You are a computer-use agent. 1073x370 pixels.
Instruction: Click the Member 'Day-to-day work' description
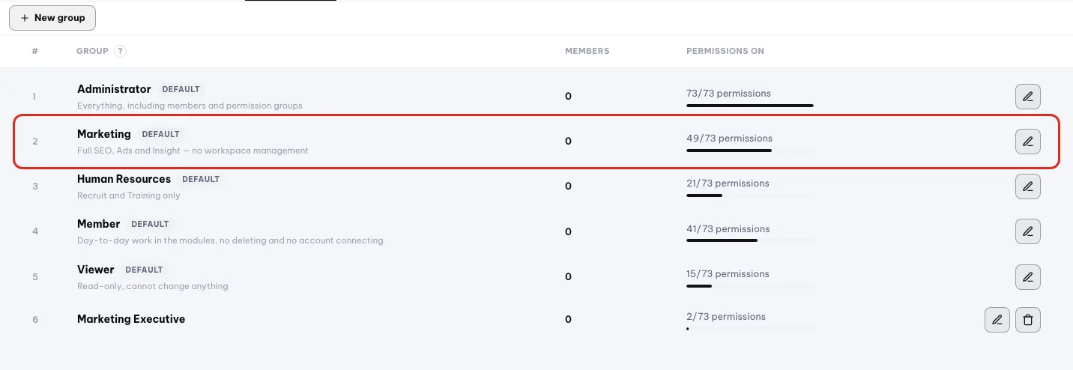tap(230, 240)
